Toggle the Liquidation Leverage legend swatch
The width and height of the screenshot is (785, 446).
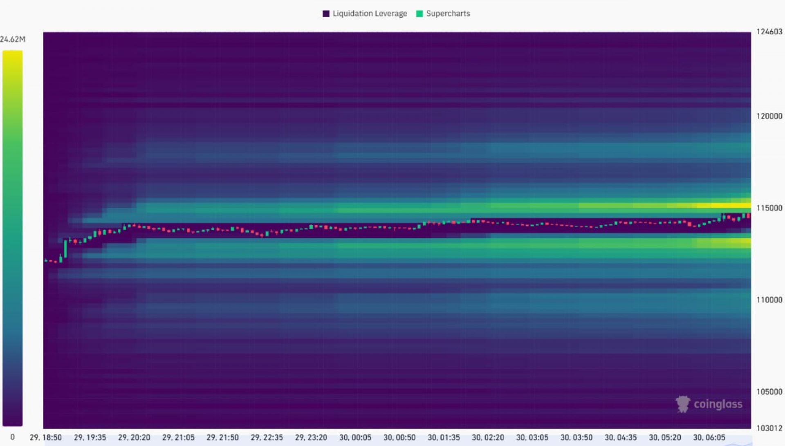click(326, 13)
